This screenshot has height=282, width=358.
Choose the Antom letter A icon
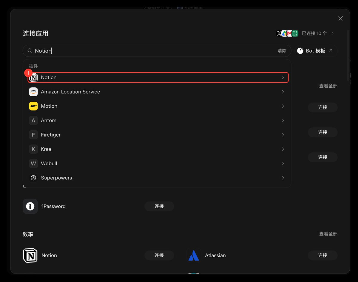[33, 120]
